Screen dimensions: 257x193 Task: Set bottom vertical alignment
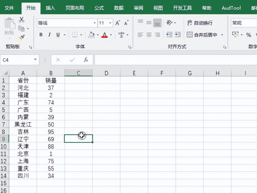(x=157, y=23)
